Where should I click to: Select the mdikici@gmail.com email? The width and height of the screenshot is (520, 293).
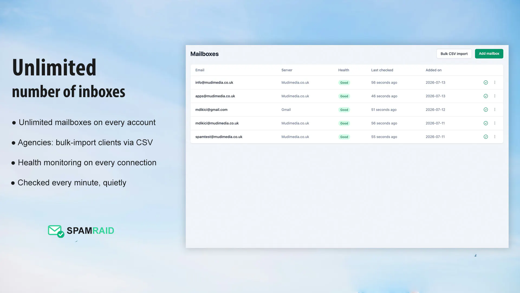(211, 110)
